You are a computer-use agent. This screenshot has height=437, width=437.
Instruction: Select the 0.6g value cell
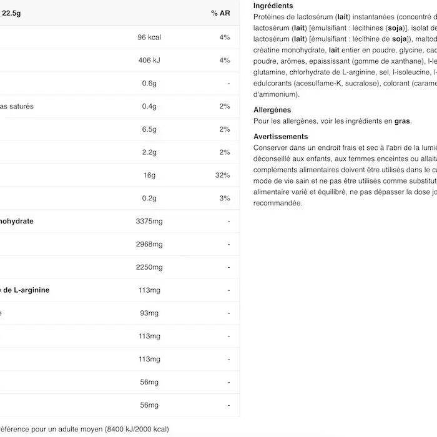coord(149,84)
